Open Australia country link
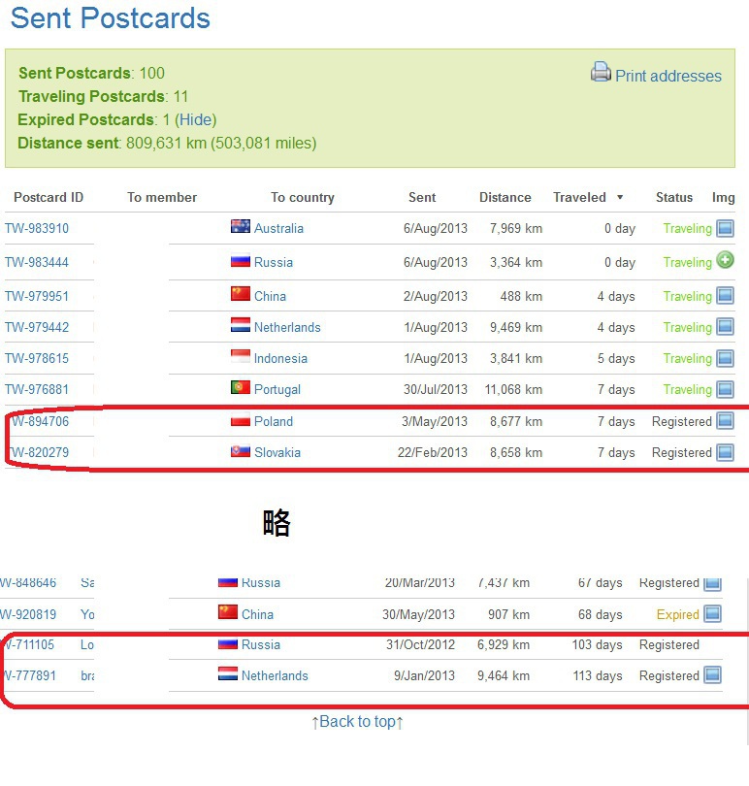Viewport: 749px width, 786px height. click(x=278, y=229)
